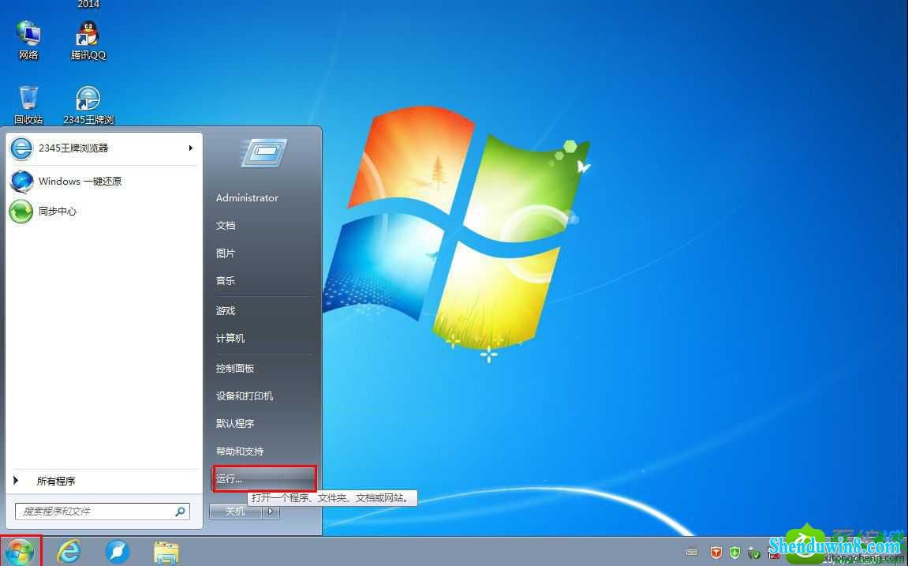The image size is (908, 566).
Task: Expand the 2345王牌浏览器 jump list arrow
Action: (x=191, y=148)
